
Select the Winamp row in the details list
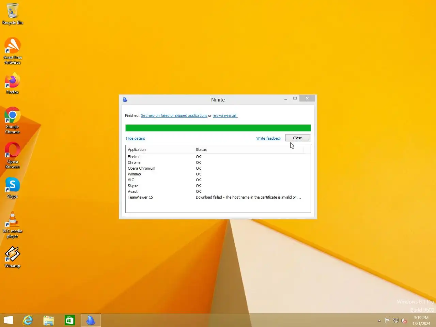pyautogui.click(x=218, y=174)
